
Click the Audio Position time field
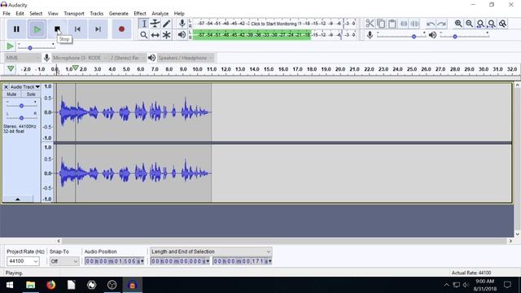[115, 261]
